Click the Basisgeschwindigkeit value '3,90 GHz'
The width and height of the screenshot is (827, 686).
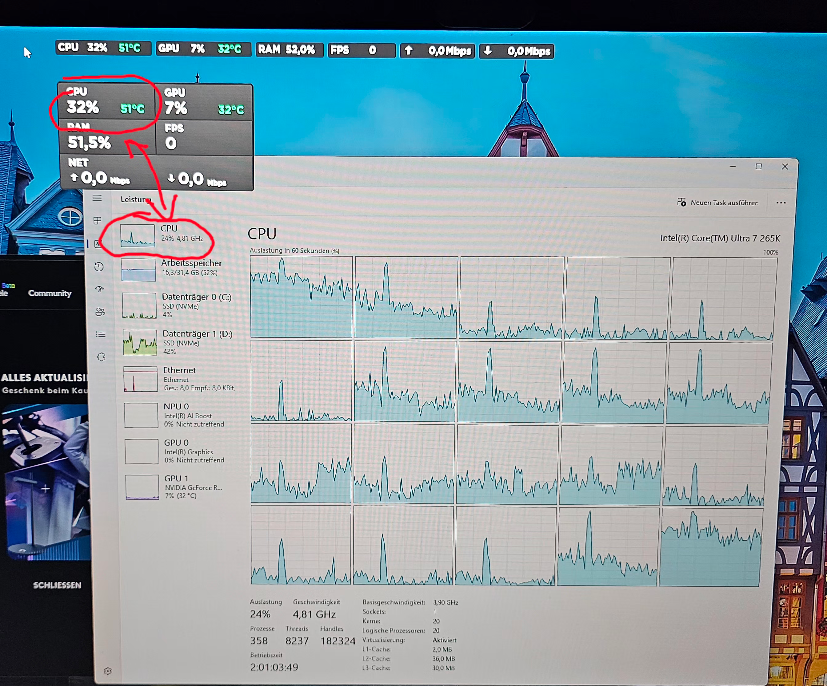(445, 603)
